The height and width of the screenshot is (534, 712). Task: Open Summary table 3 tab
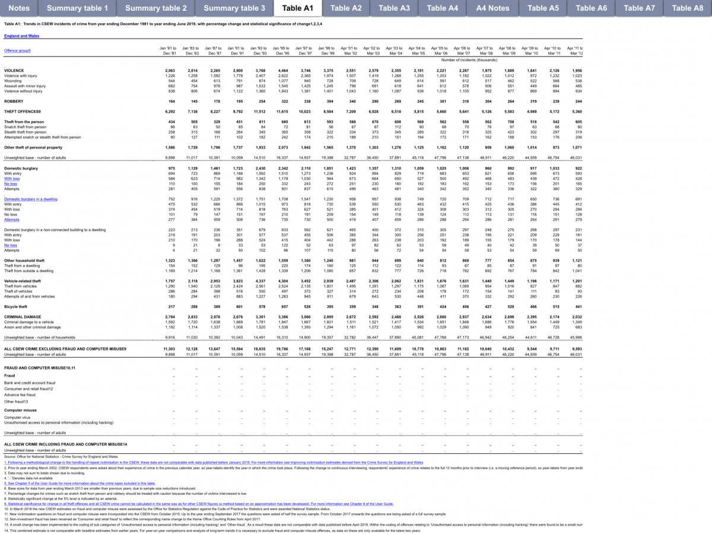pos(234,8)
